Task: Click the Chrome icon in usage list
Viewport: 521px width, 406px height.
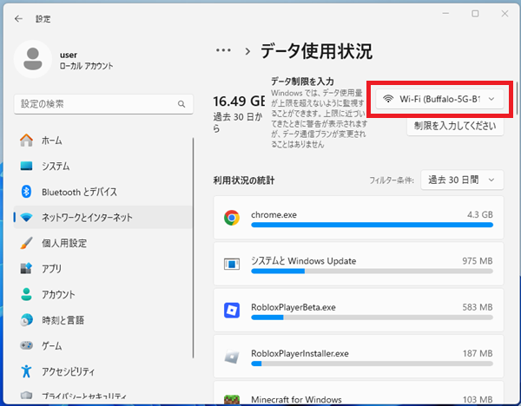Action: click(232, 218)
